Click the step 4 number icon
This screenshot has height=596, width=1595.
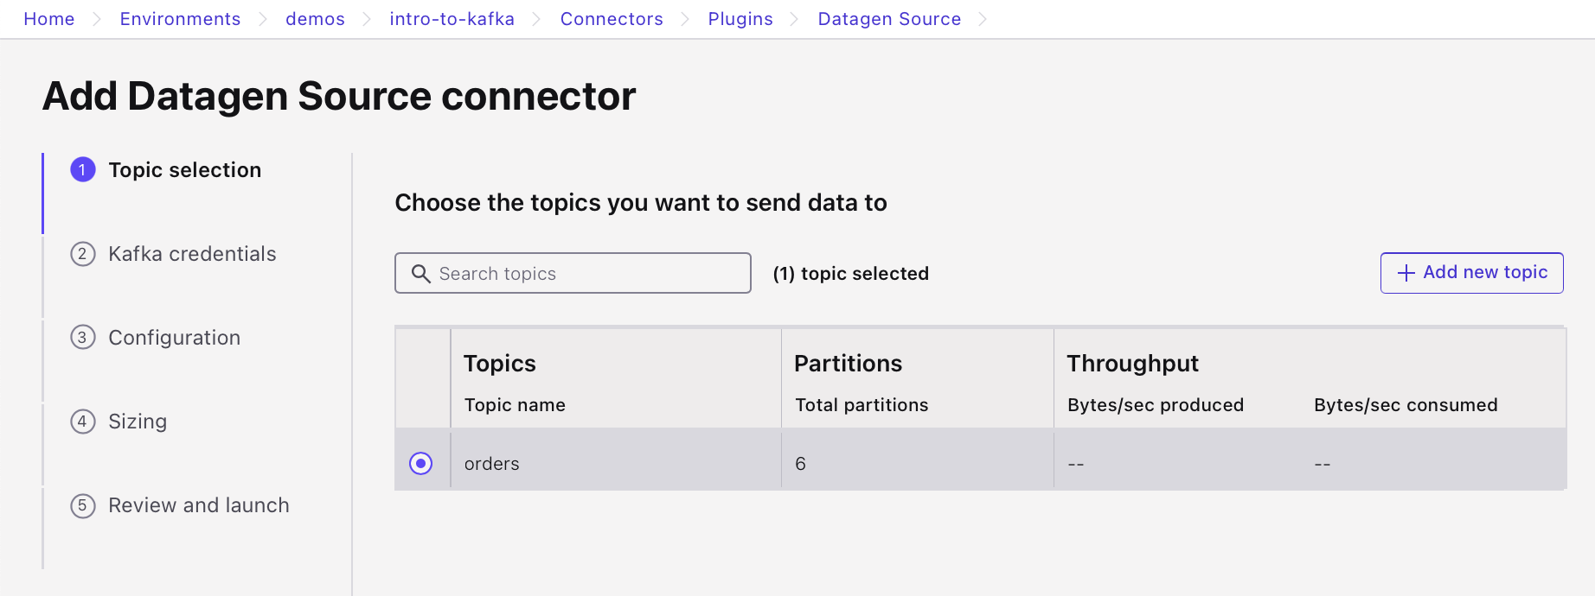point(83,422)
